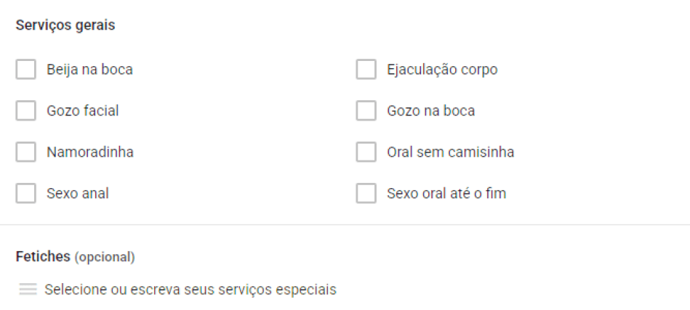Enable the 'Oral sem camisinha' checkbox
This screenshot has height=310, width=690.
point(366,152)
